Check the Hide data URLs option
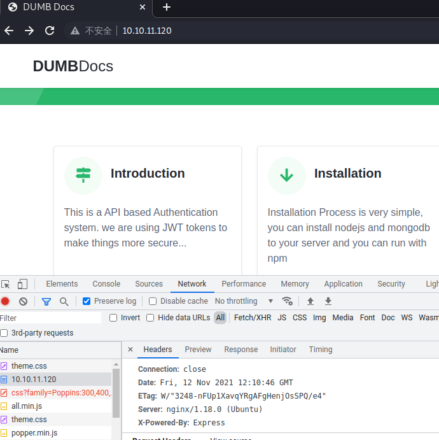439x440 pixels. click(x=151, y=318)
